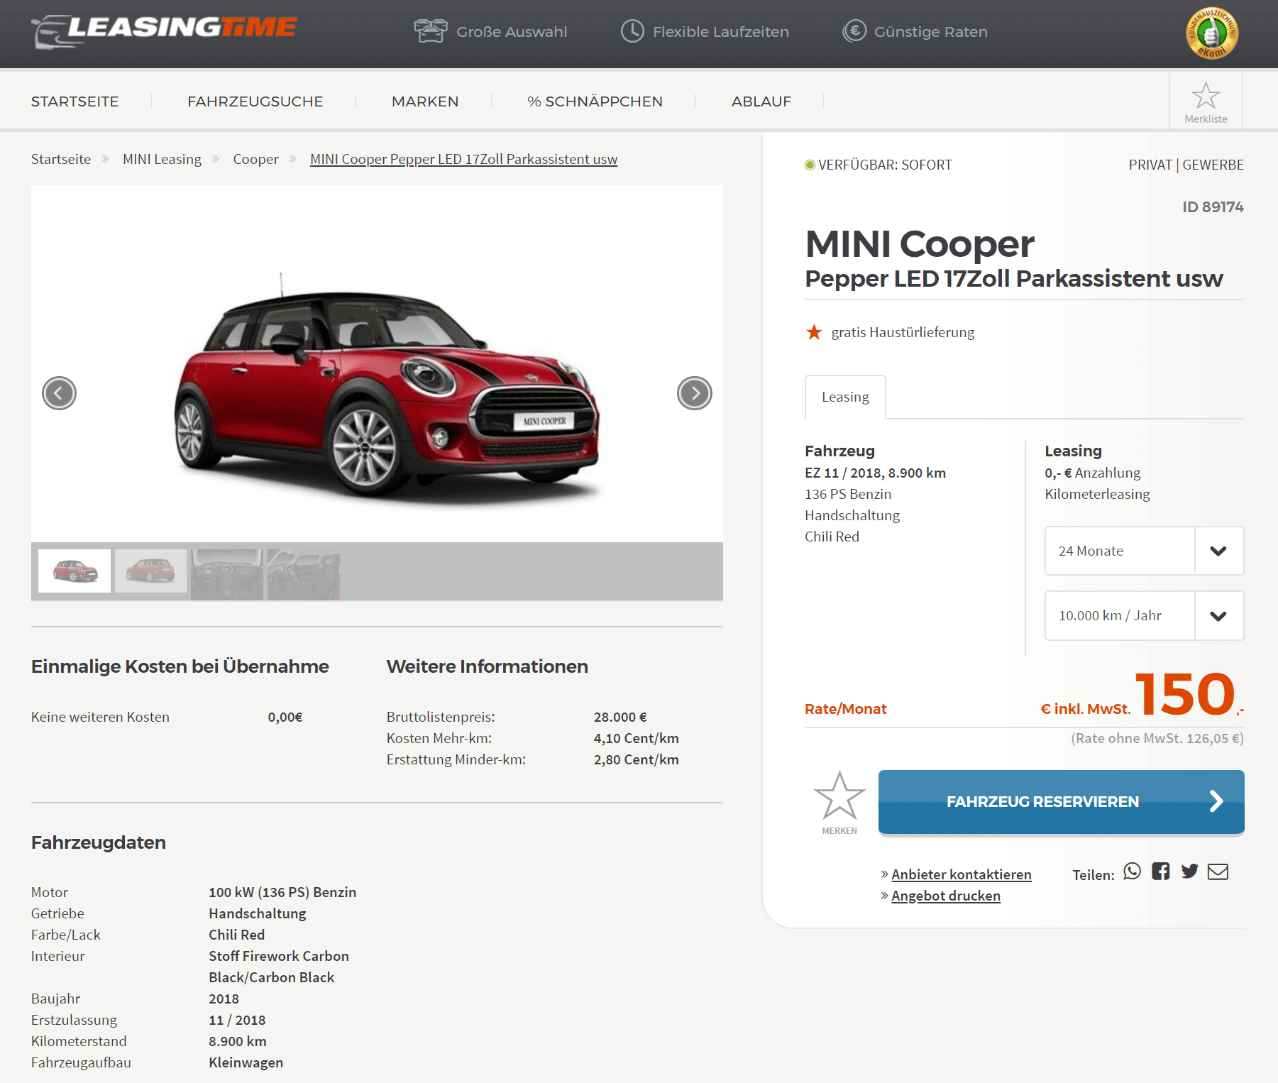Click Fahrzeug reservieren button
The width and height of the screenshot is (1278, 1083).
[1061, 802]
